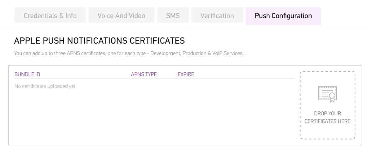Go to the SMS tab
The width and height of the screenshot is (372, 163).
coord(173,15)
